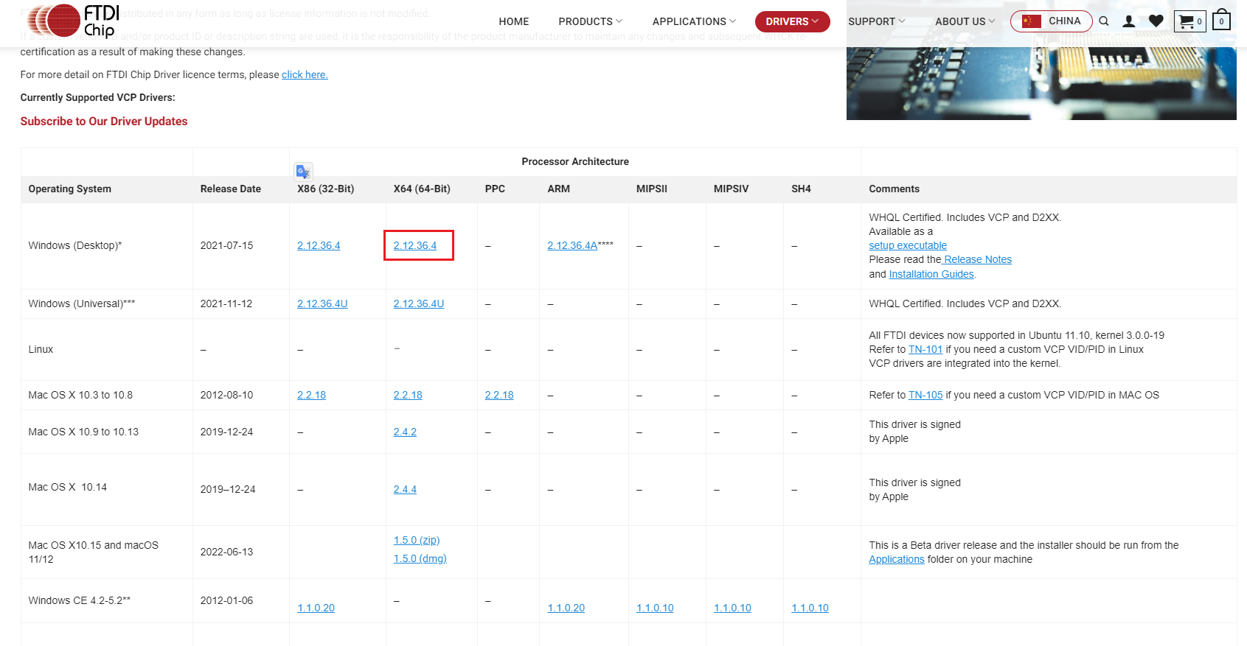The width and height of the screenshot is (1247, 646).
Task: Open the setup executable link
Action: pos(908,245)
